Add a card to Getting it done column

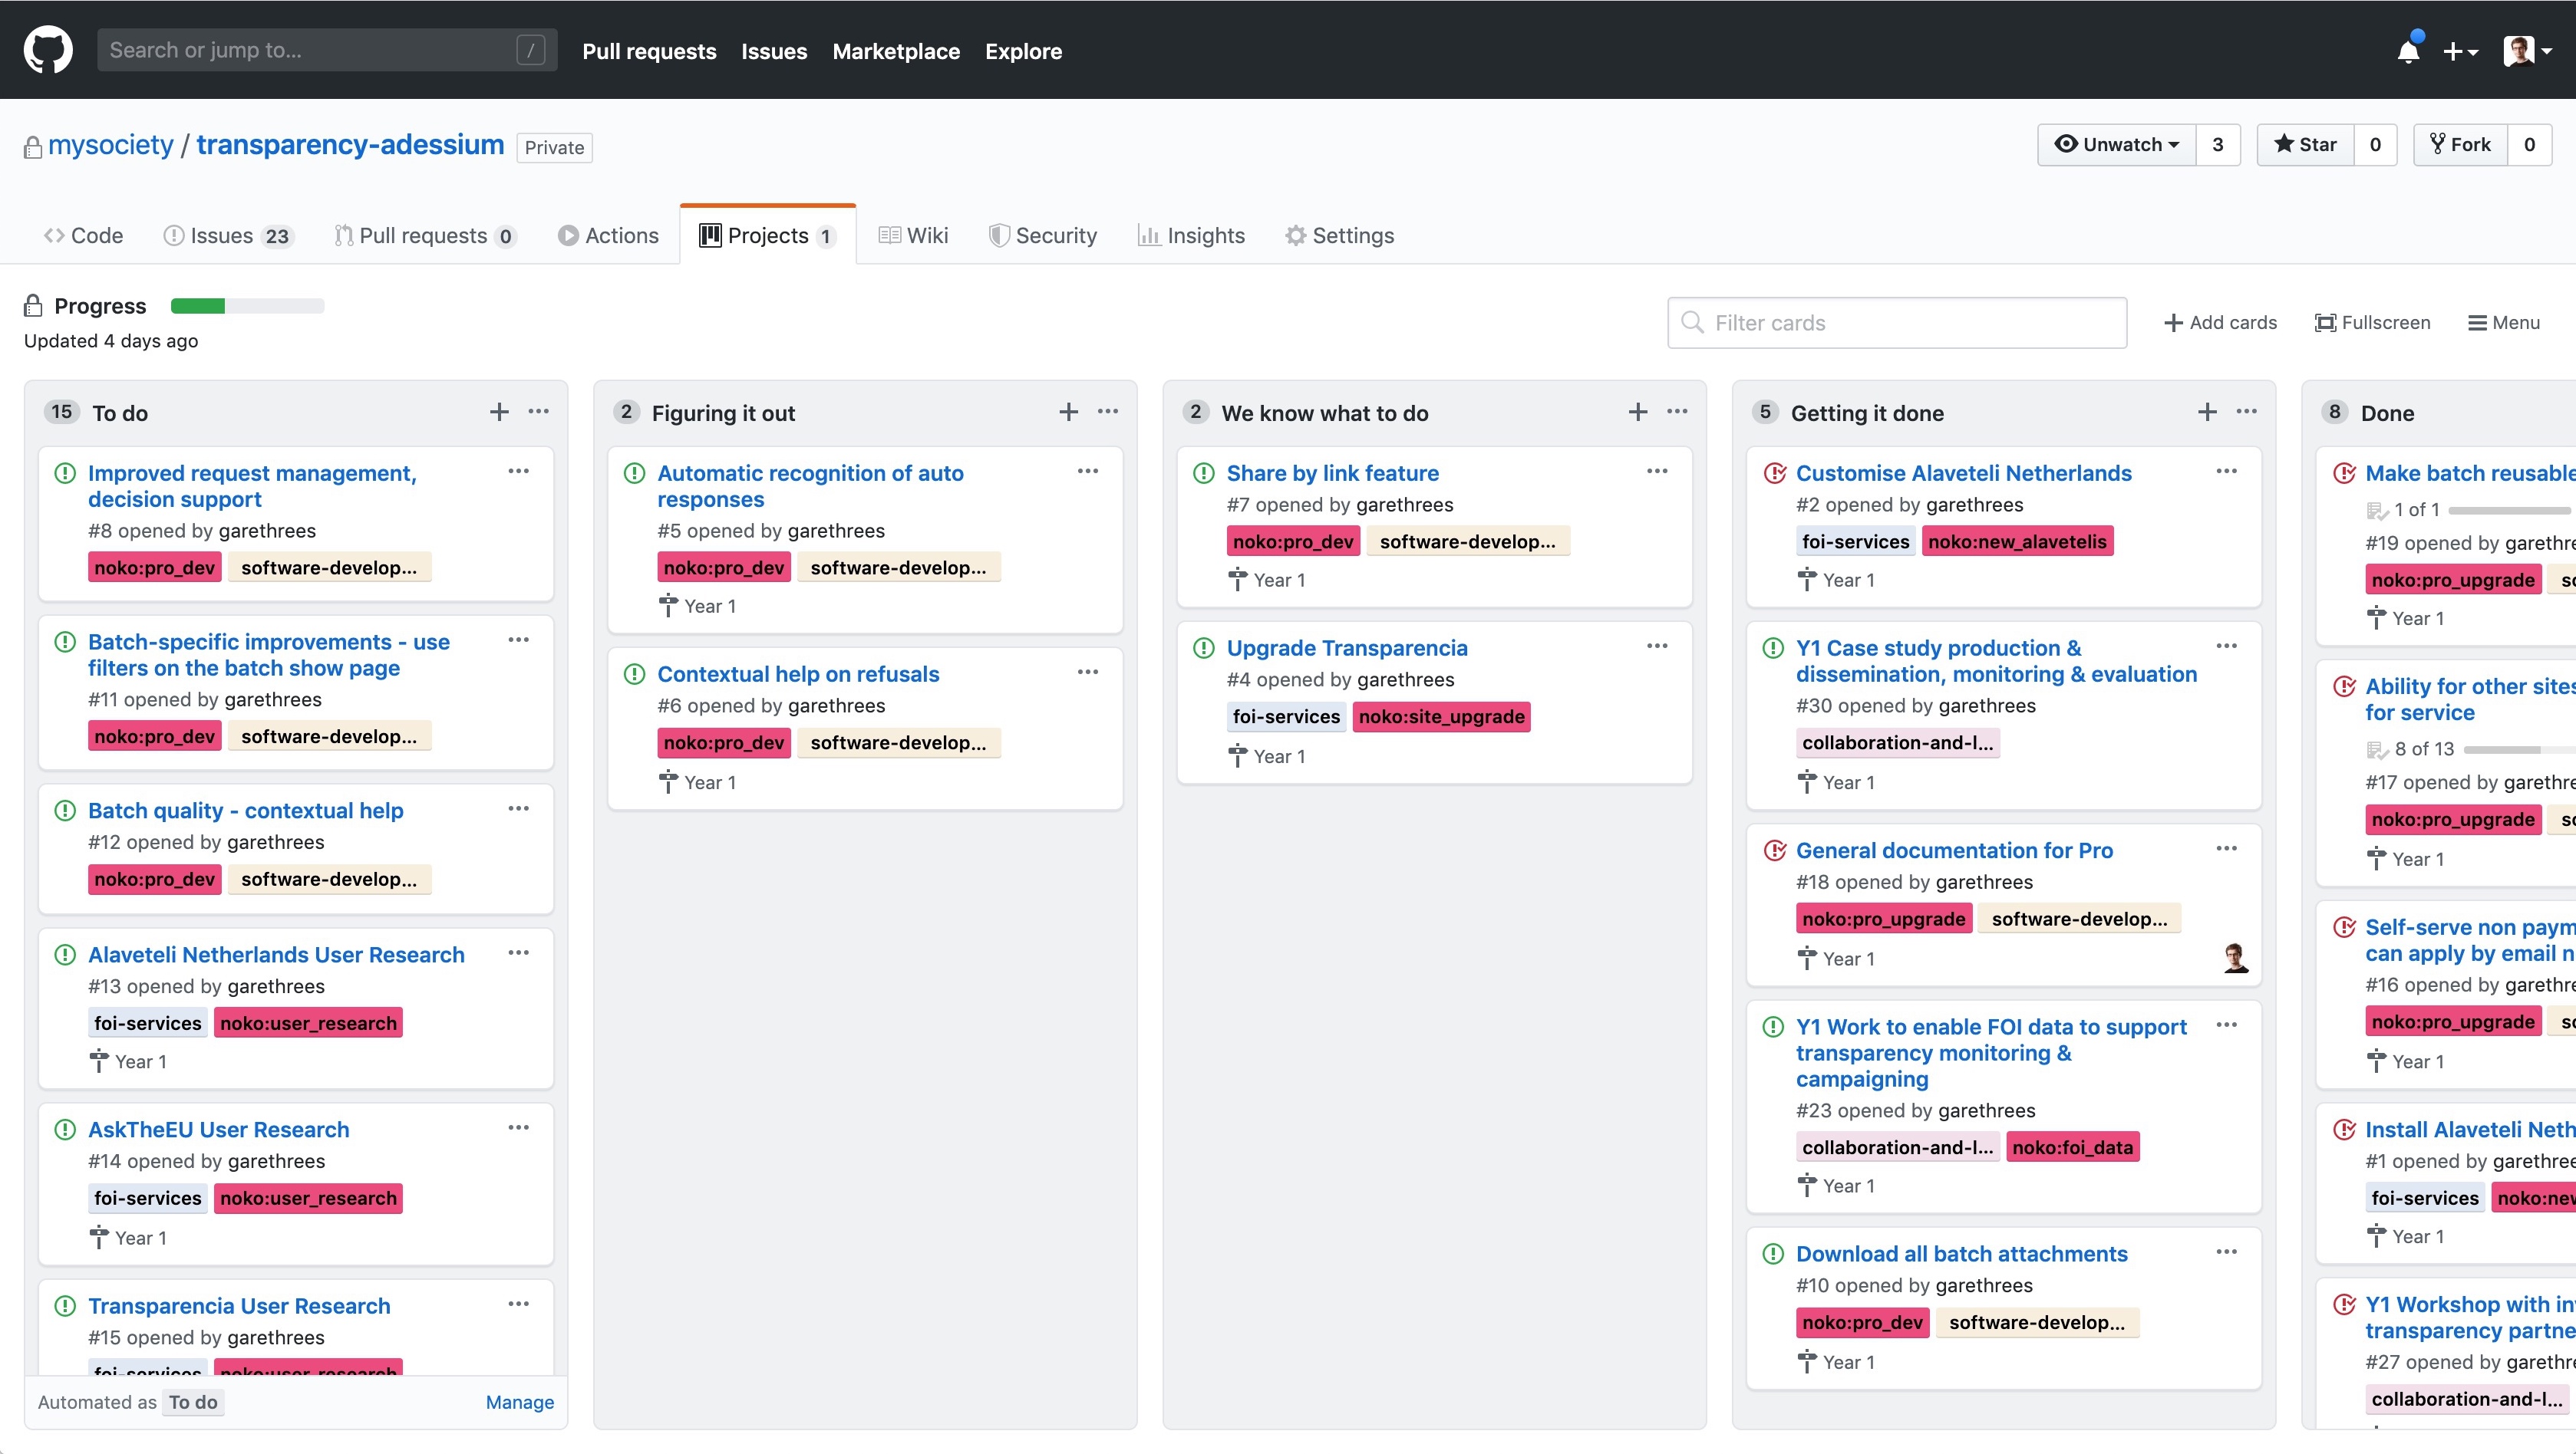click(2207, 412)
